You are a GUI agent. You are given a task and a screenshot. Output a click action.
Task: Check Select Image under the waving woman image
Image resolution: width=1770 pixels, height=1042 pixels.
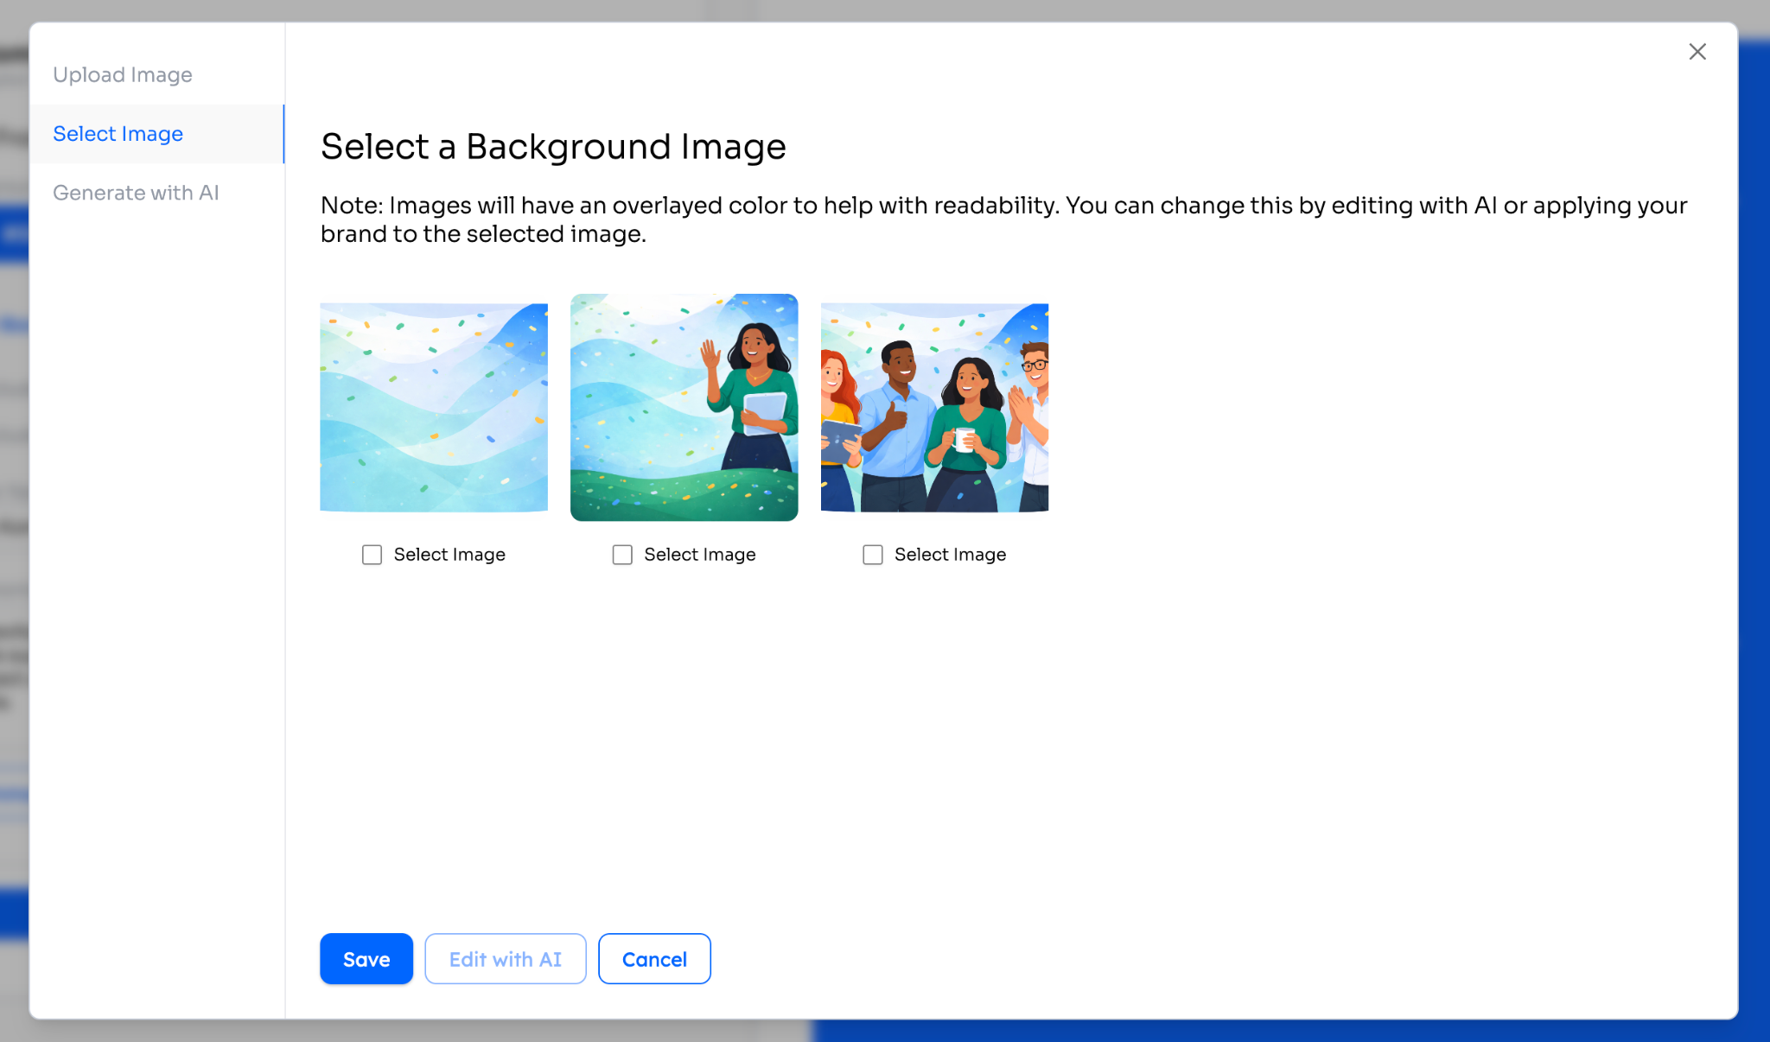[x=622, y=555]
